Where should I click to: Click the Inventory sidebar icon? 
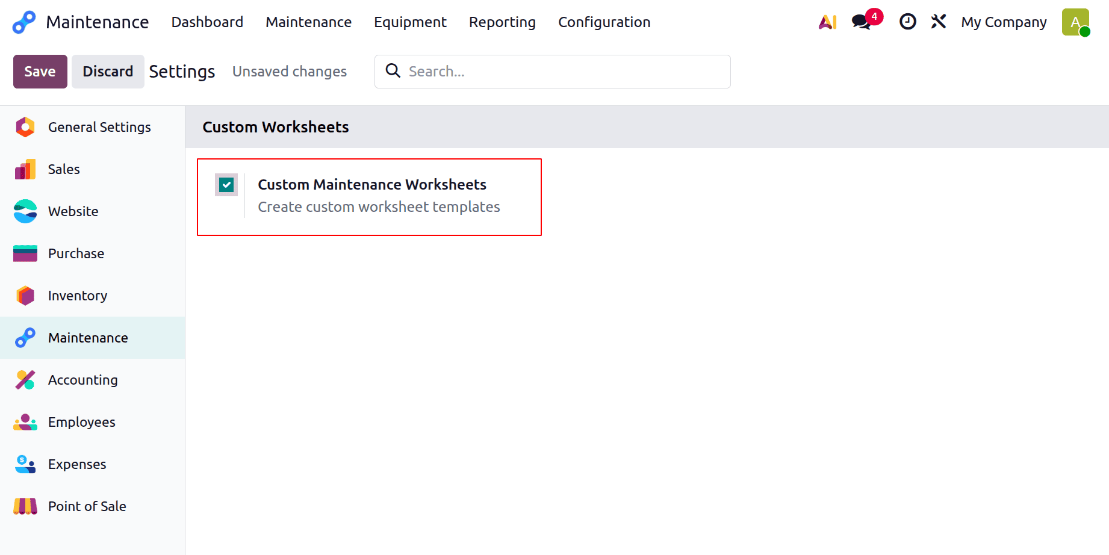[25, 296]
